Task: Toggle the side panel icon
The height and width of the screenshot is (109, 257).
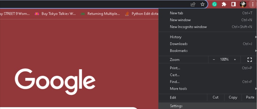Action: pyautogui.click(x=233, y=4)
